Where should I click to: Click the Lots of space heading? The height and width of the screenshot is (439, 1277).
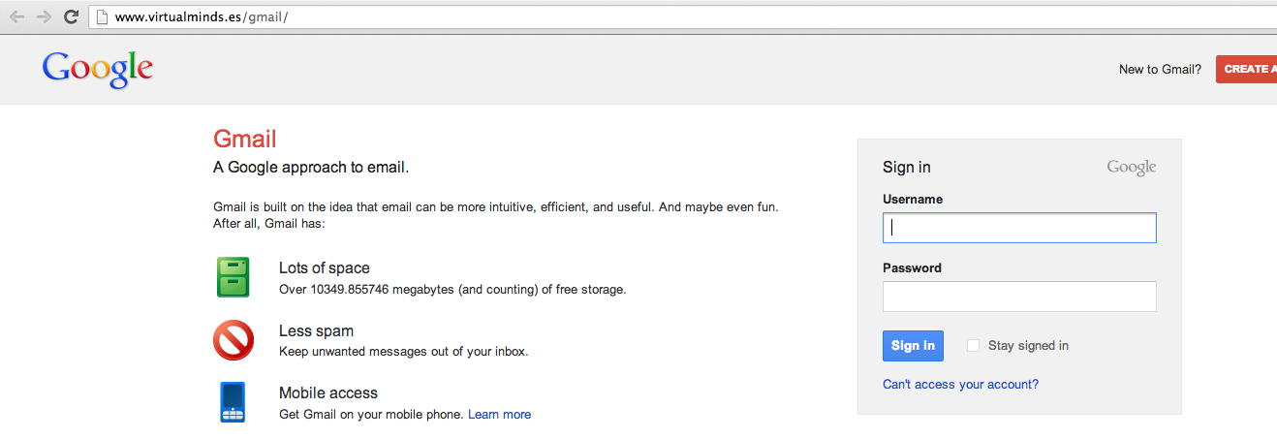point(324,268)
